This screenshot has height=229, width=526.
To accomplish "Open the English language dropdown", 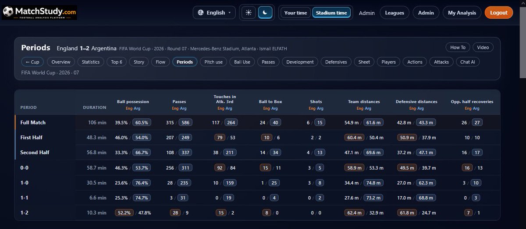I will tap(214, 13).
